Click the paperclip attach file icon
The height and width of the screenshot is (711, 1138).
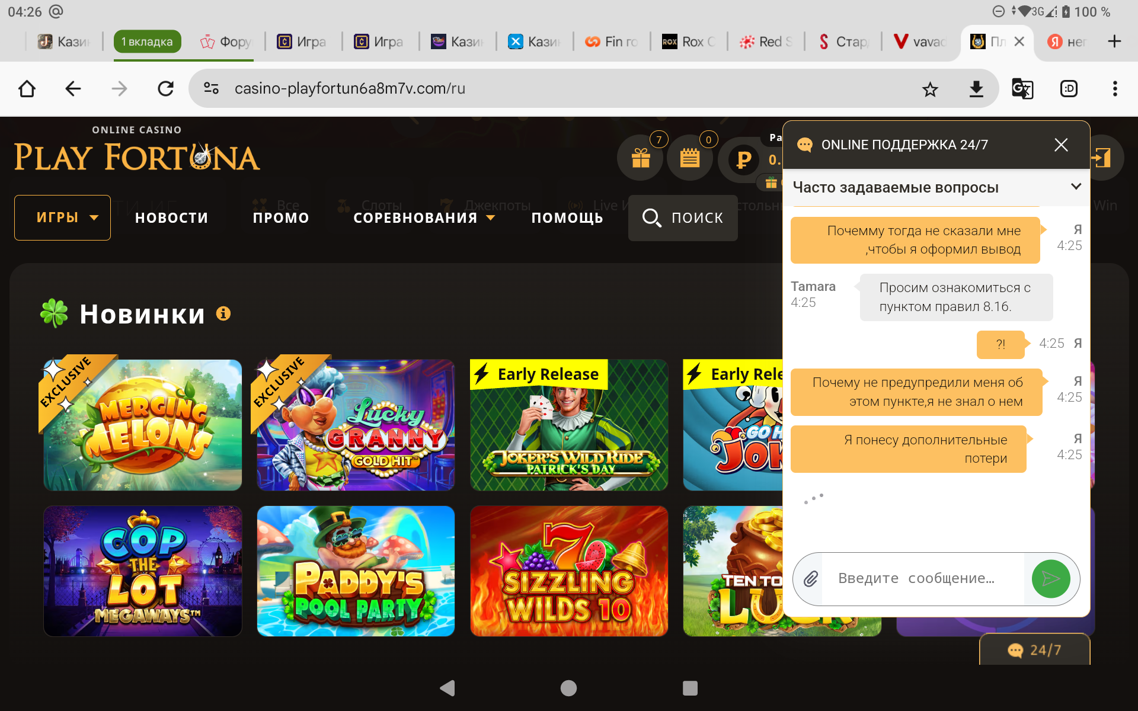[x=810, y=579]
